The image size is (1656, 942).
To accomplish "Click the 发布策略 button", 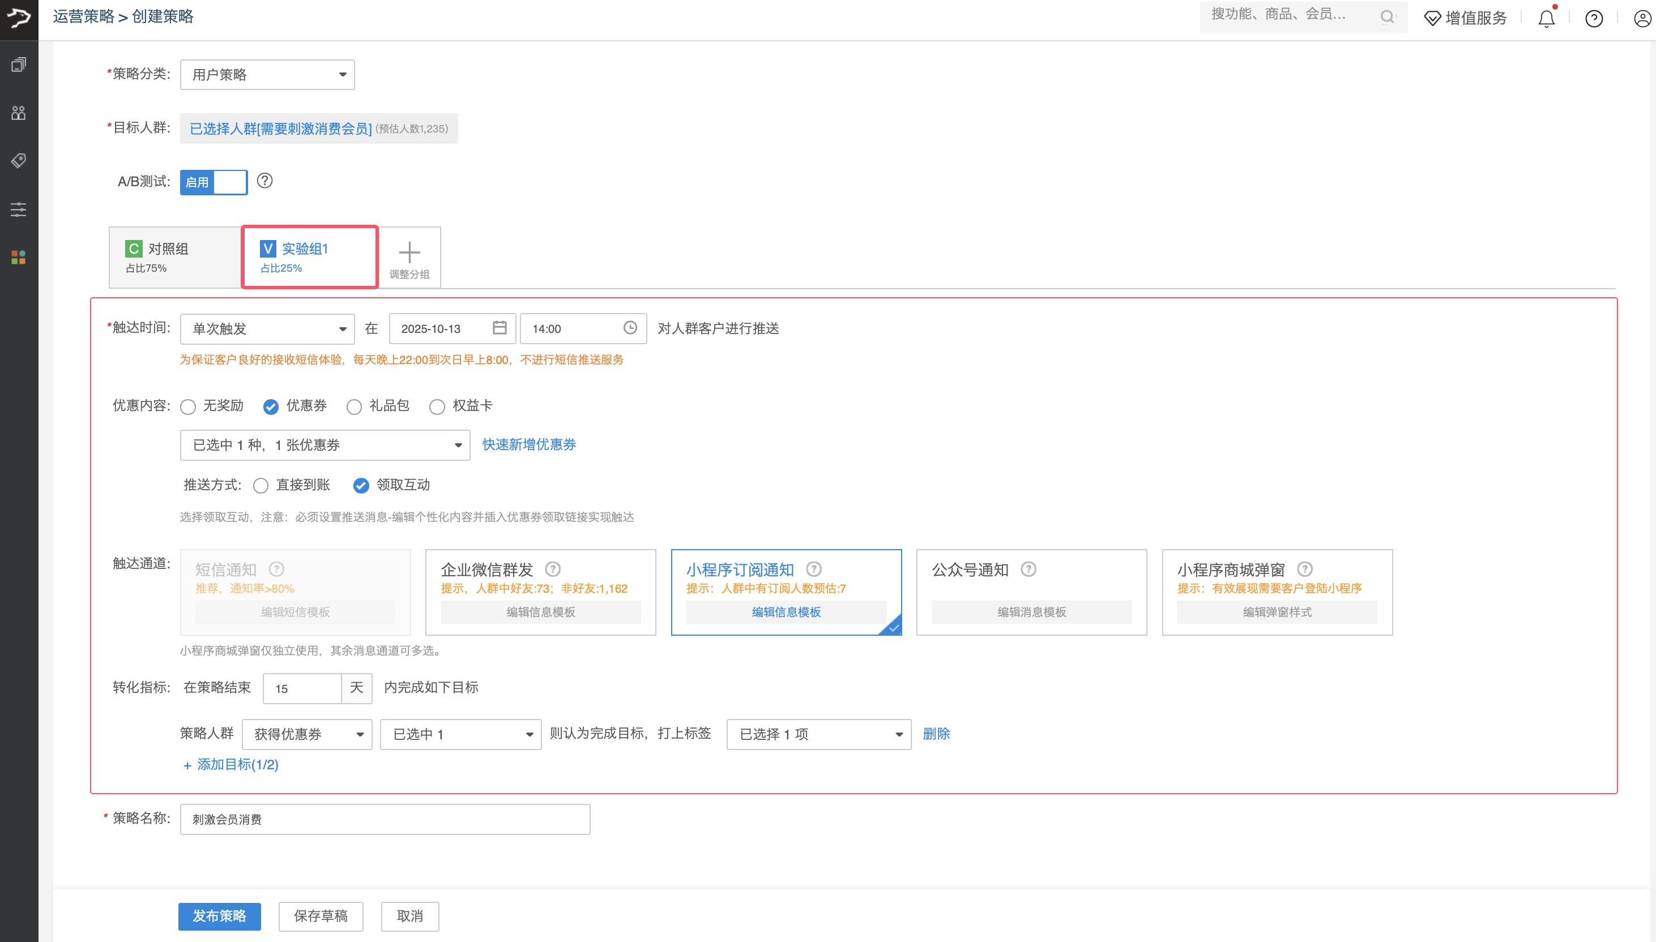I will pos(219,916).
